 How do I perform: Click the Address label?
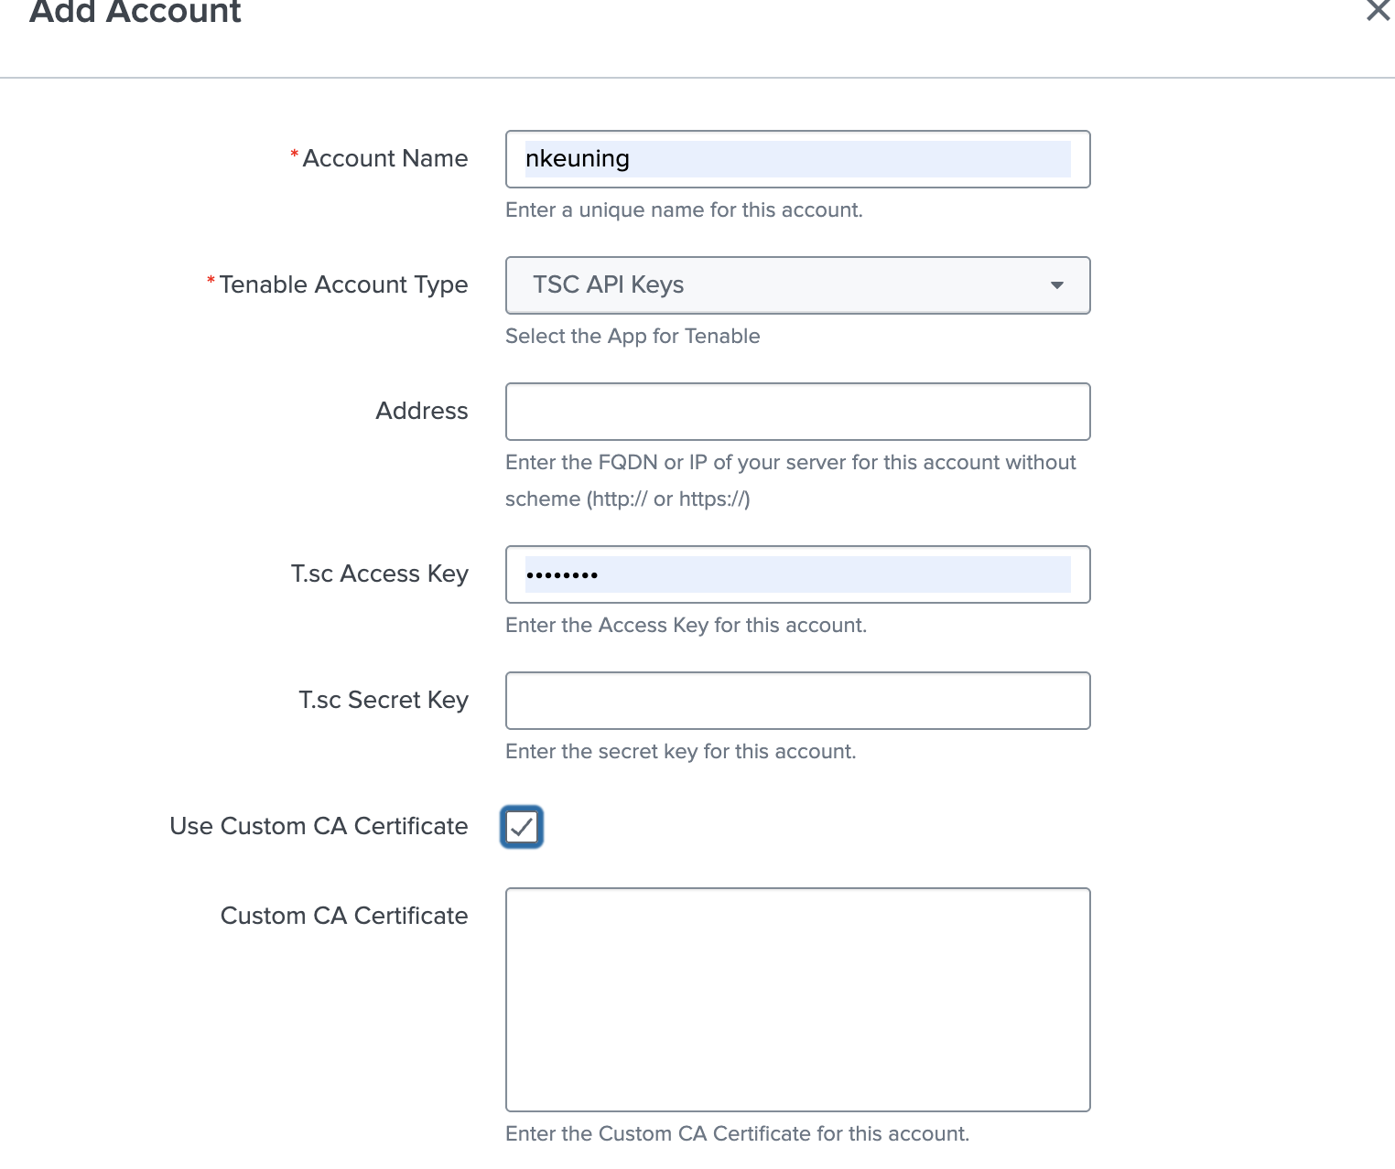(x=421, y=412)
